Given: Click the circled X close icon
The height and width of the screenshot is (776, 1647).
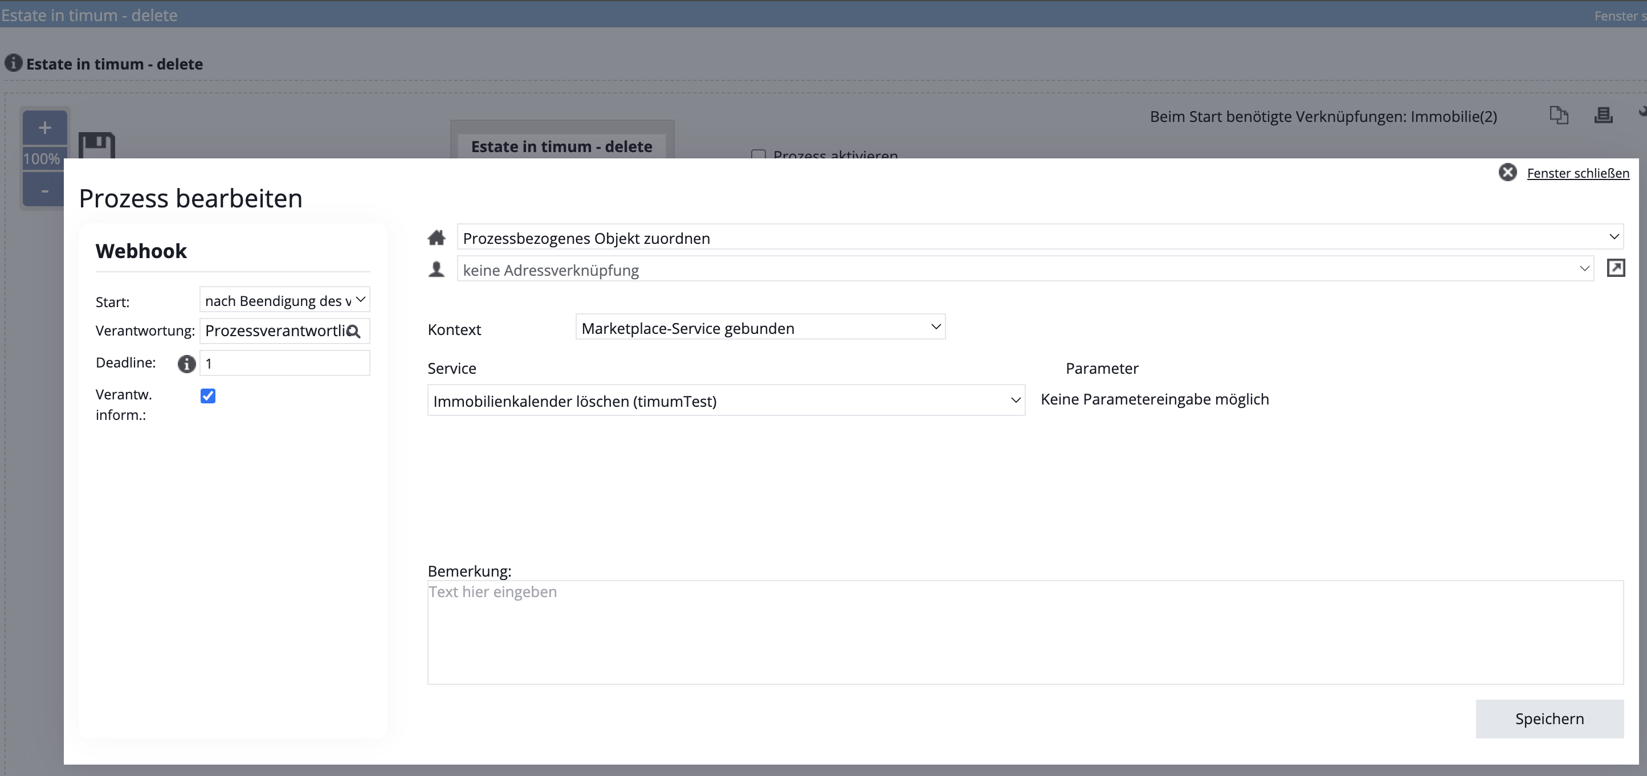Looking at the screenshot, I should pyautogui.click(x=1507, y=172).
